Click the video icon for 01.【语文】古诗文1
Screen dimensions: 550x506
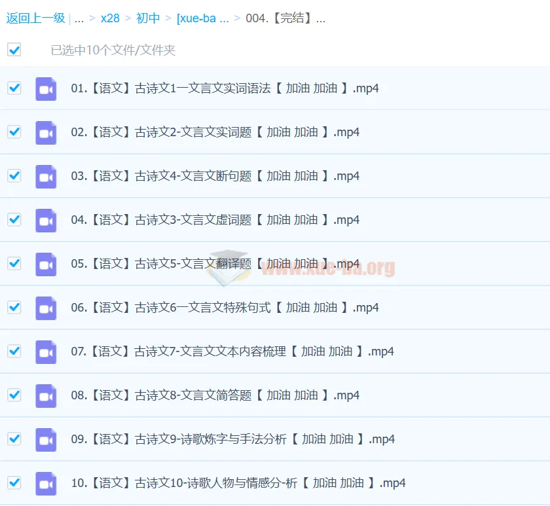[x=46, y=88]
